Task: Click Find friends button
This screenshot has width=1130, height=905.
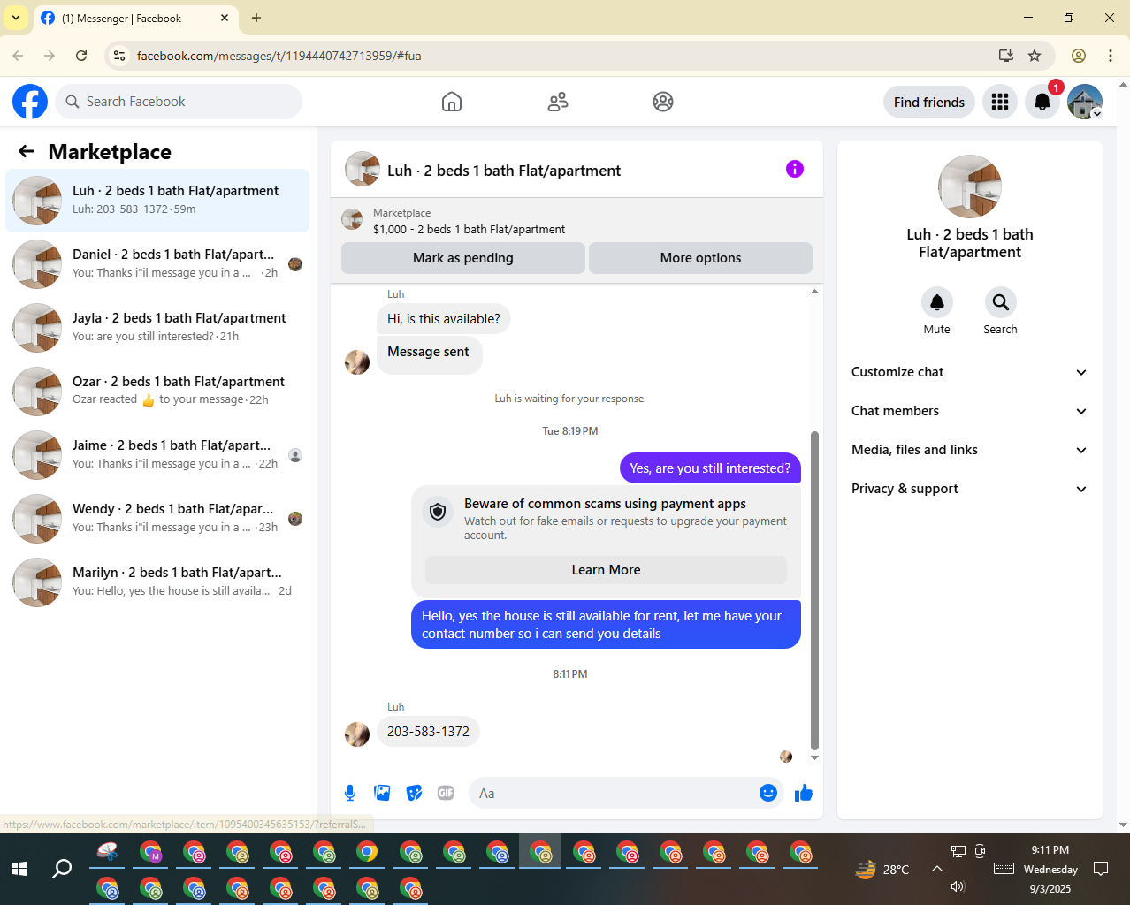Action: point(929,102)
